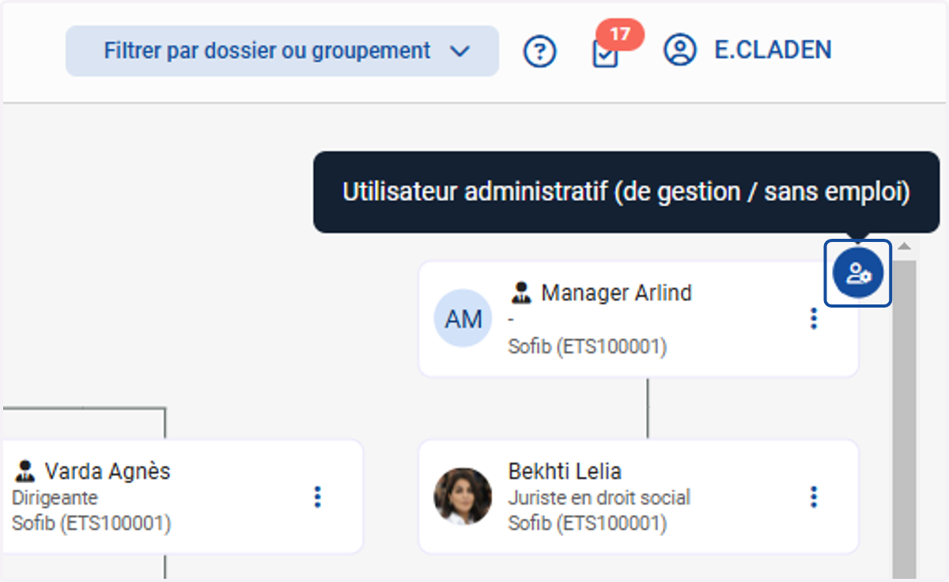Open the Filtrer par dossier ou groupement dropdown
The width and height of the screenshot is (949, 582).
[x=282, y=51]
